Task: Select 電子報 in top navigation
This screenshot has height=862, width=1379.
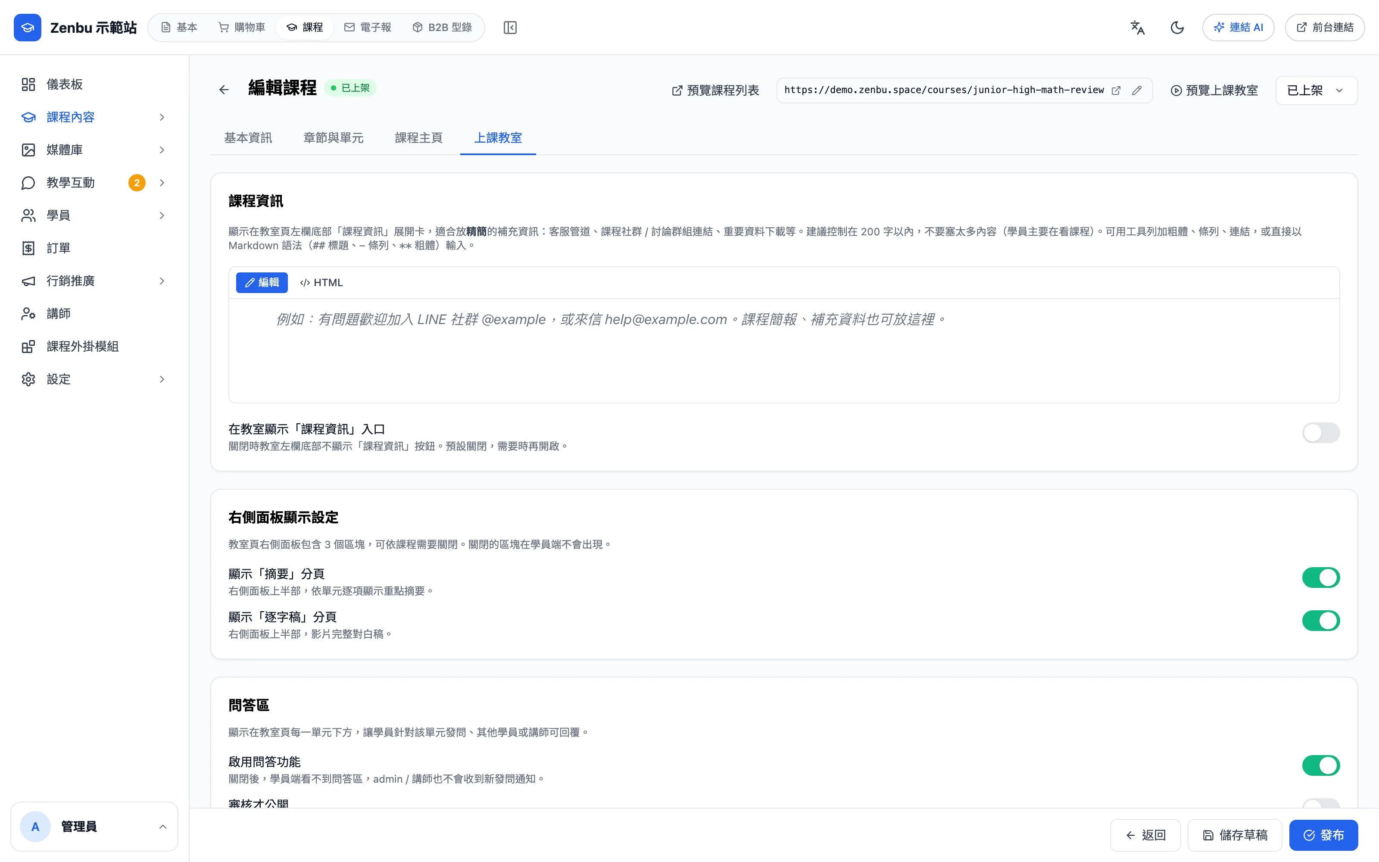Action: coord(368,27)
